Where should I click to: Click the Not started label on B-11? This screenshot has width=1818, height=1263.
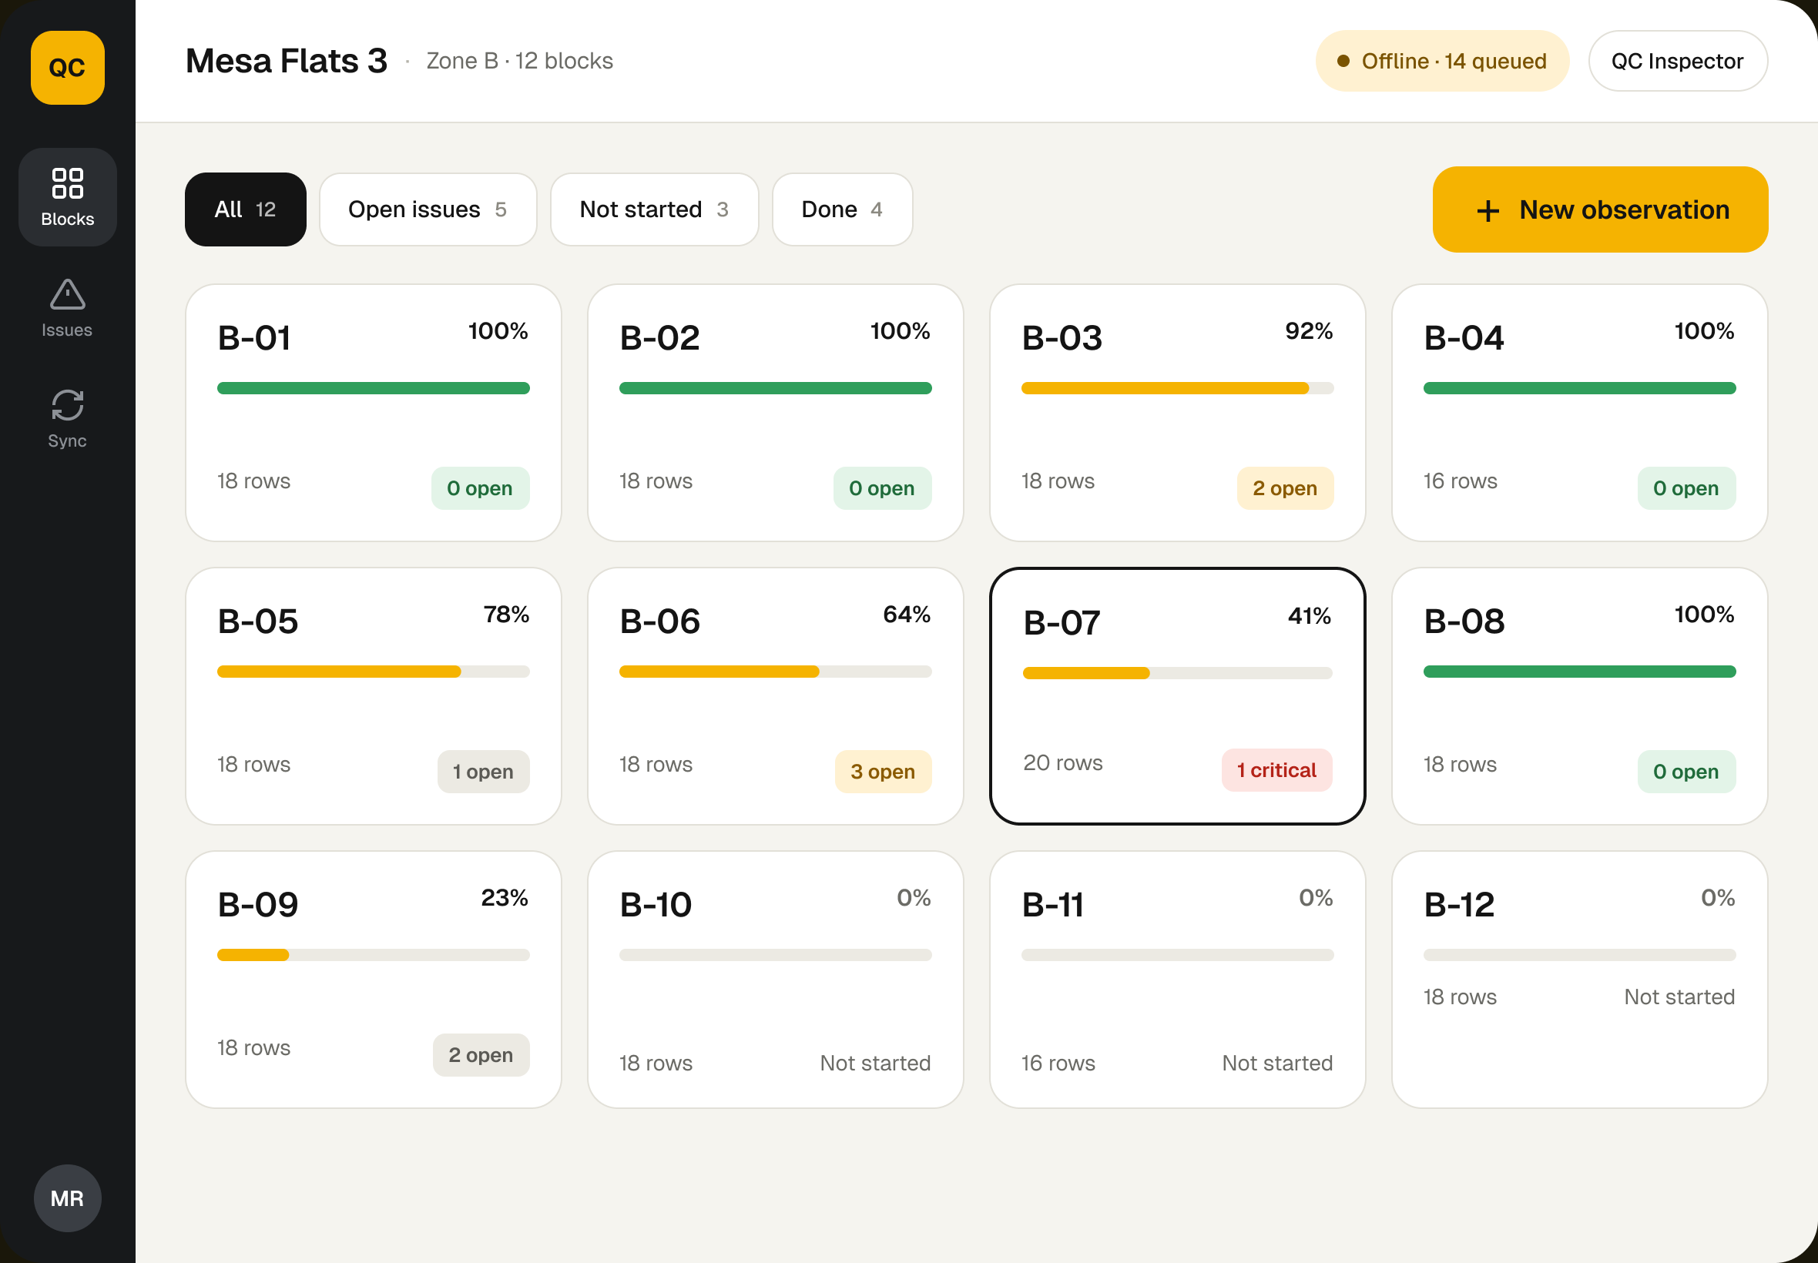[x=1277, y=1063]
